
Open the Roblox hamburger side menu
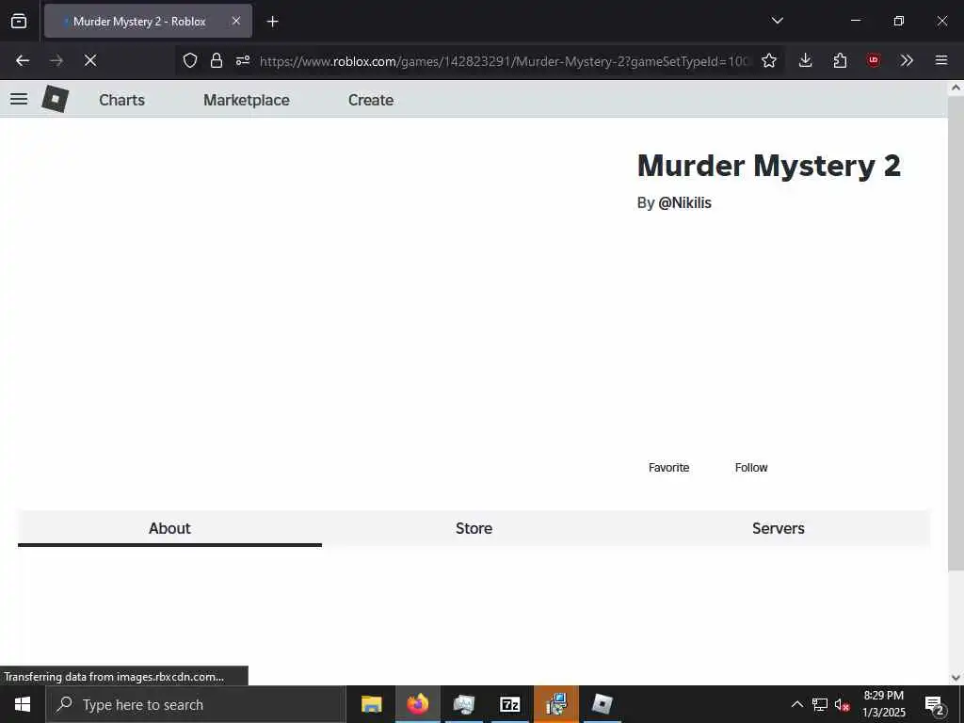[x=19, y=99]
